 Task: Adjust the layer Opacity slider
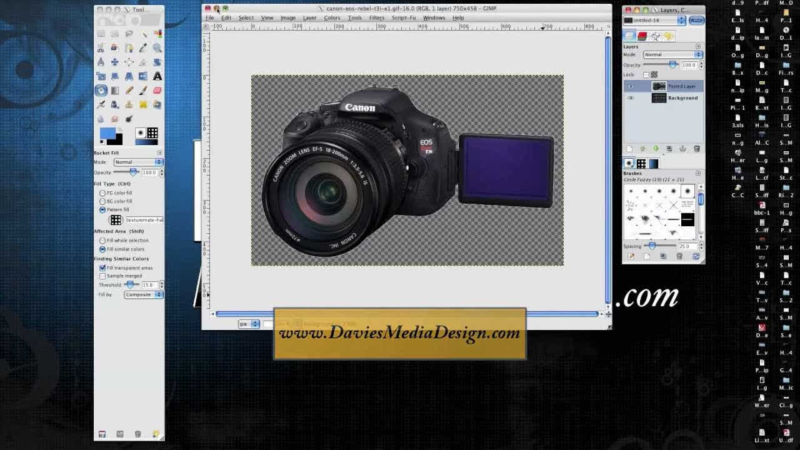pos(661,65)
